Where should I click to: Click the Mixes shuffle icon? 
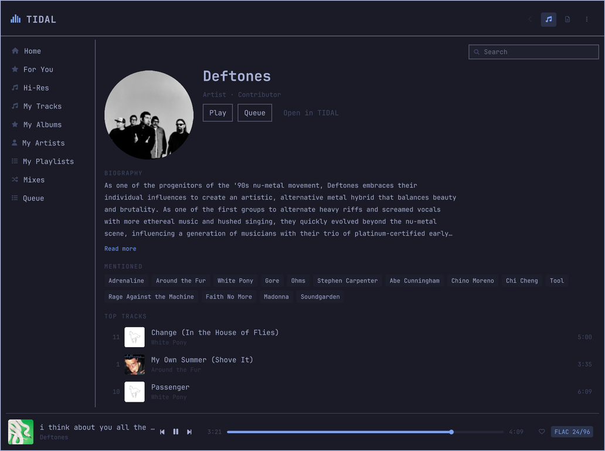point(15,179)
